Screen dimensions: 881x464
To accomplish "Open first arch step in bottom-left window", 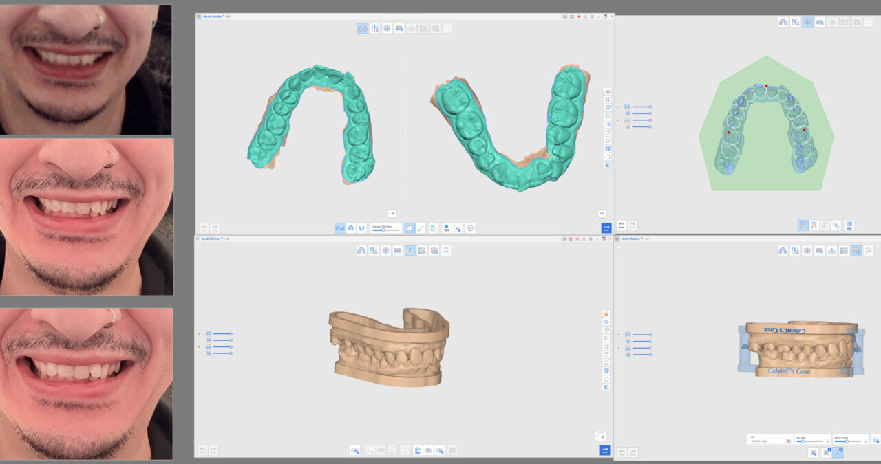I will tap(361, 251).
